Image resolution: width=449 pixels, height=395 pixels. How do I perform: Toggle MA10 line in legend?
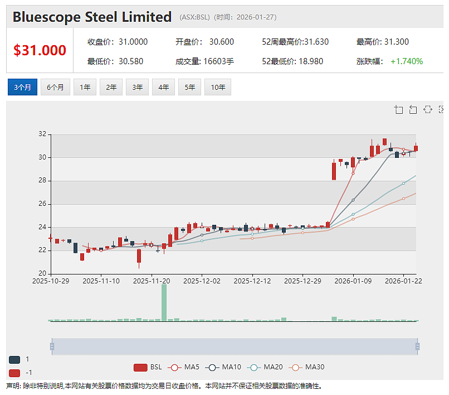tap(223, 367)
